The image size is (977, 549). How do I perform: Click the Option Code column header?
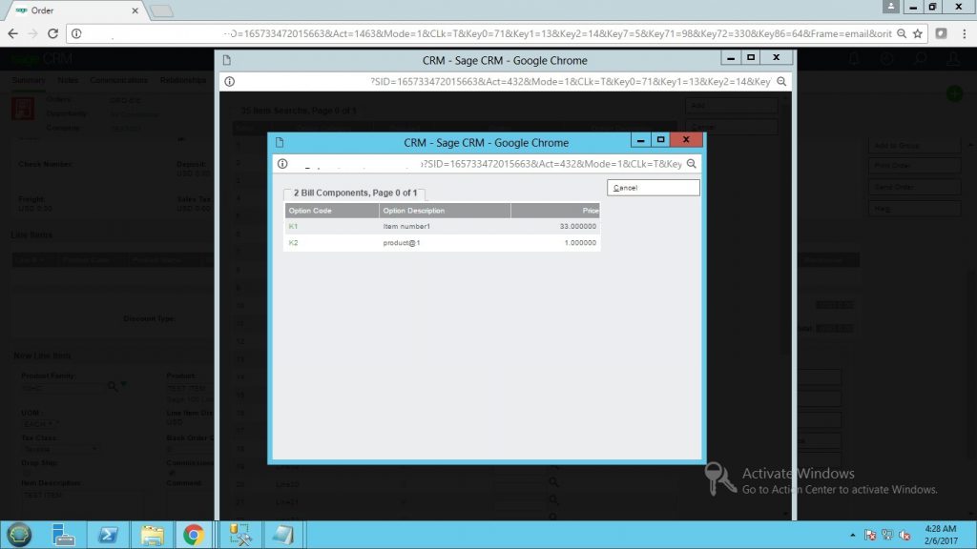pos(331,211)
